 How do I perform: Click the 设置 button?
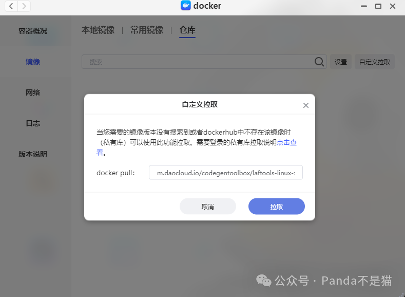pos(341,62)
